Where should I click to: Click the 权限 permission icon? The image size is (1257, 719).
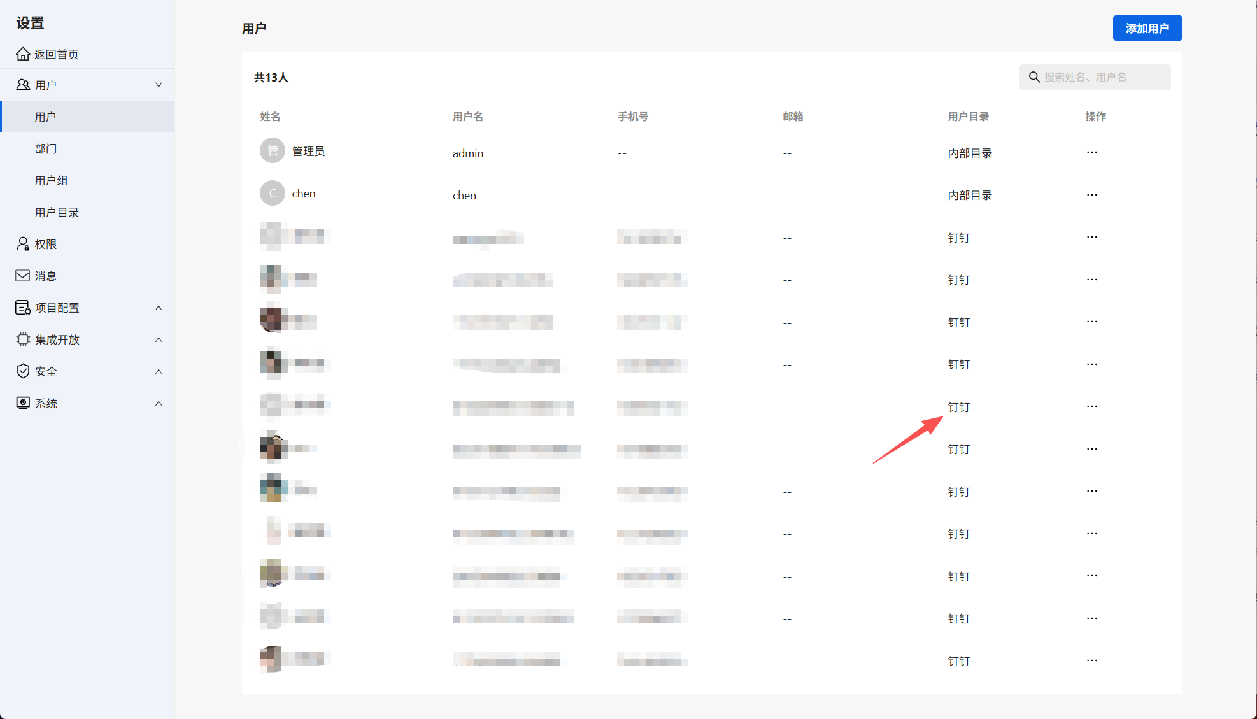23,244
